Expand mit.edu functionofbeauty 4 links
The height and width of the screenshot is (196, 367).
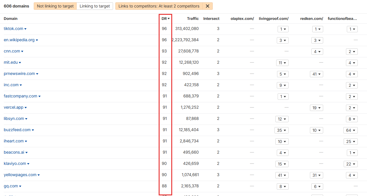352,63
